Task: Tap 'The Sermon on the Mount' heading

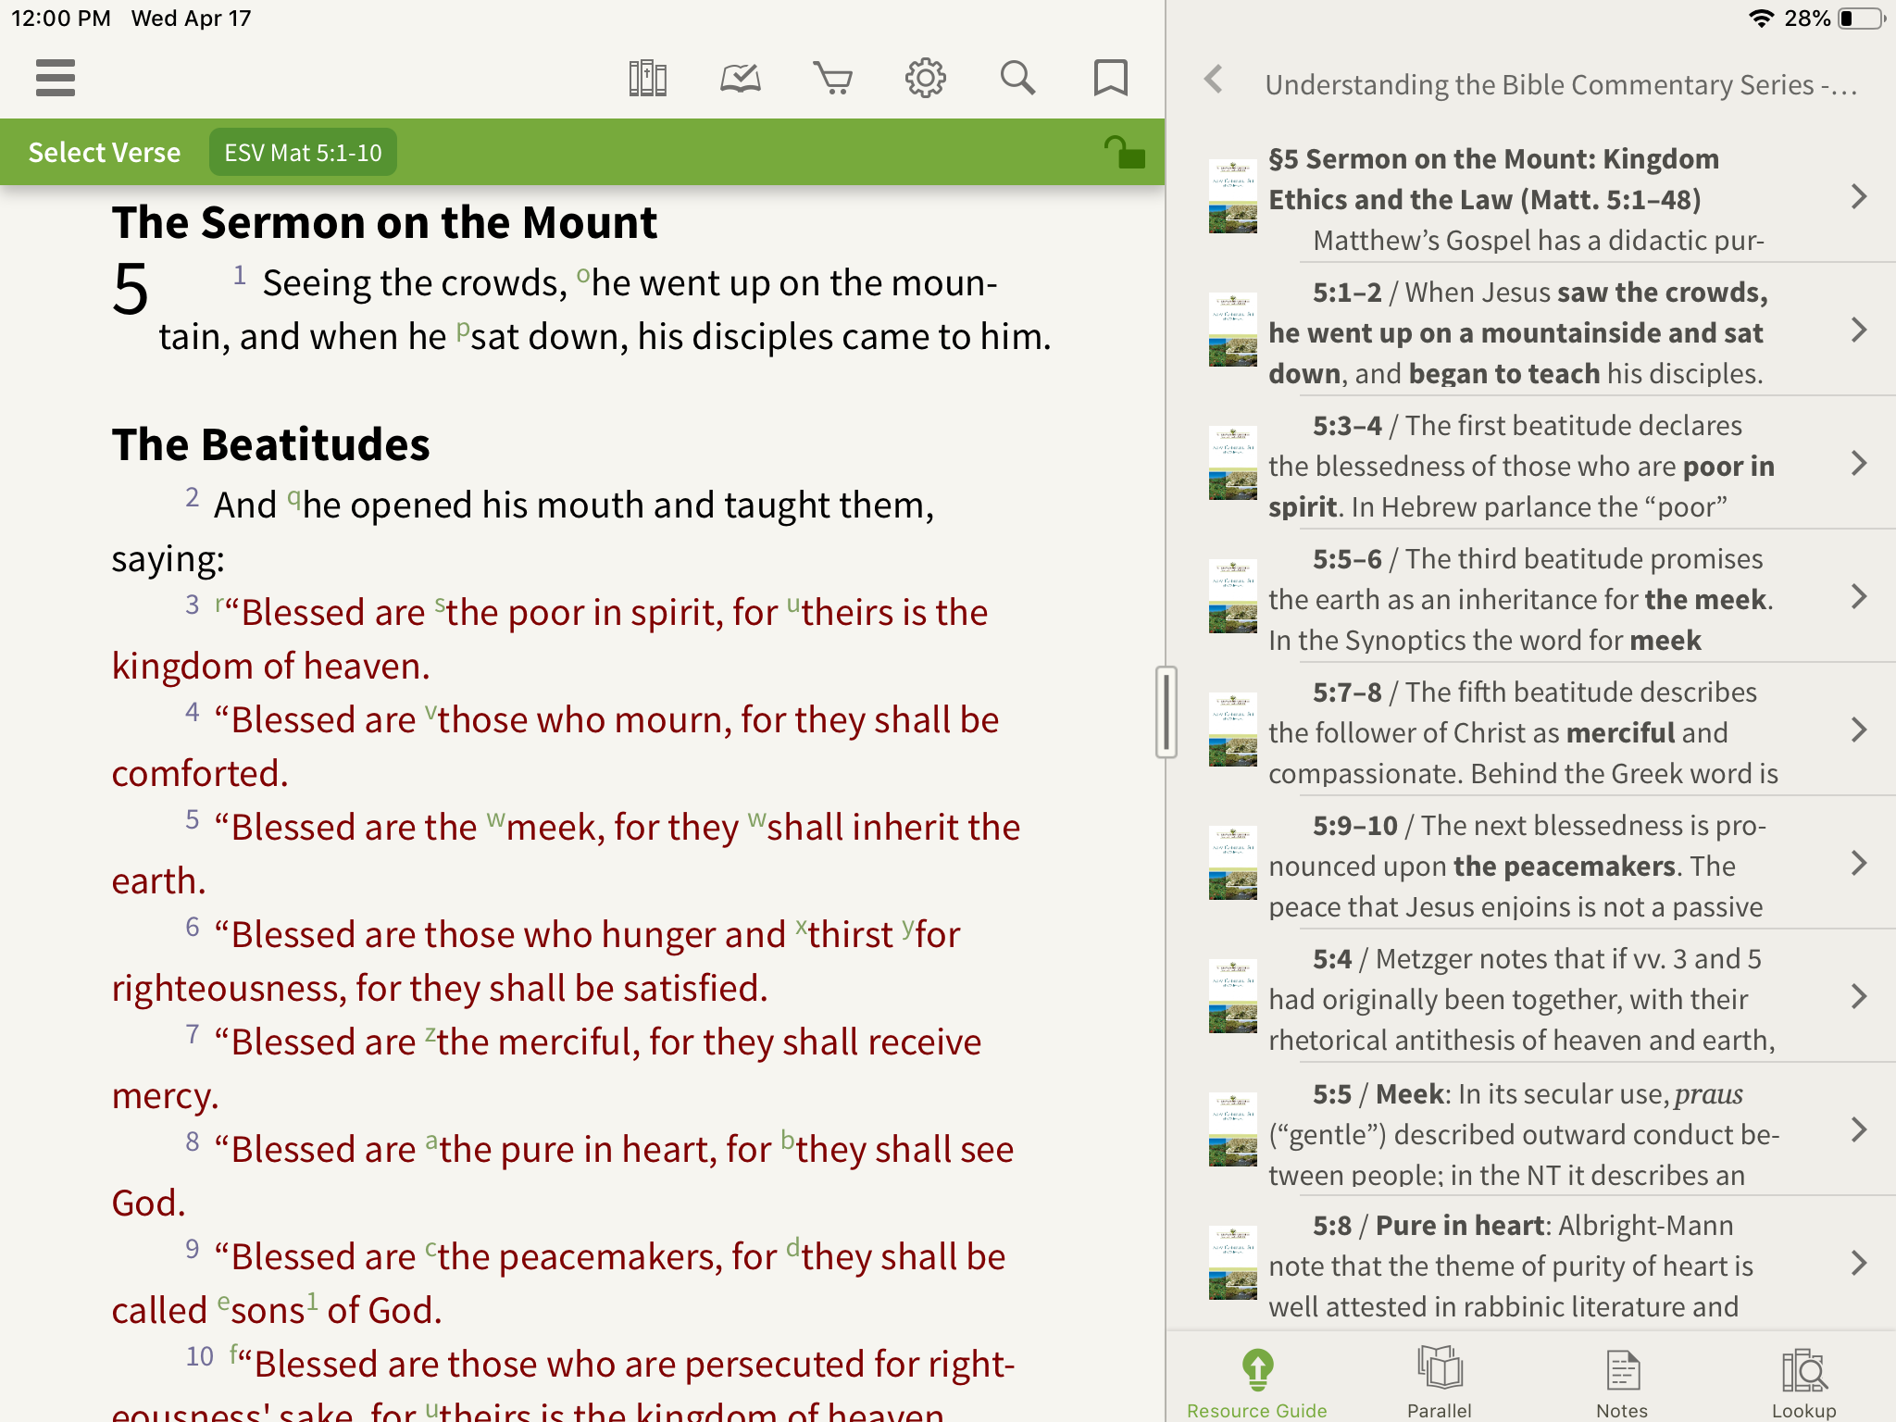Action: (x=384, y=223)
